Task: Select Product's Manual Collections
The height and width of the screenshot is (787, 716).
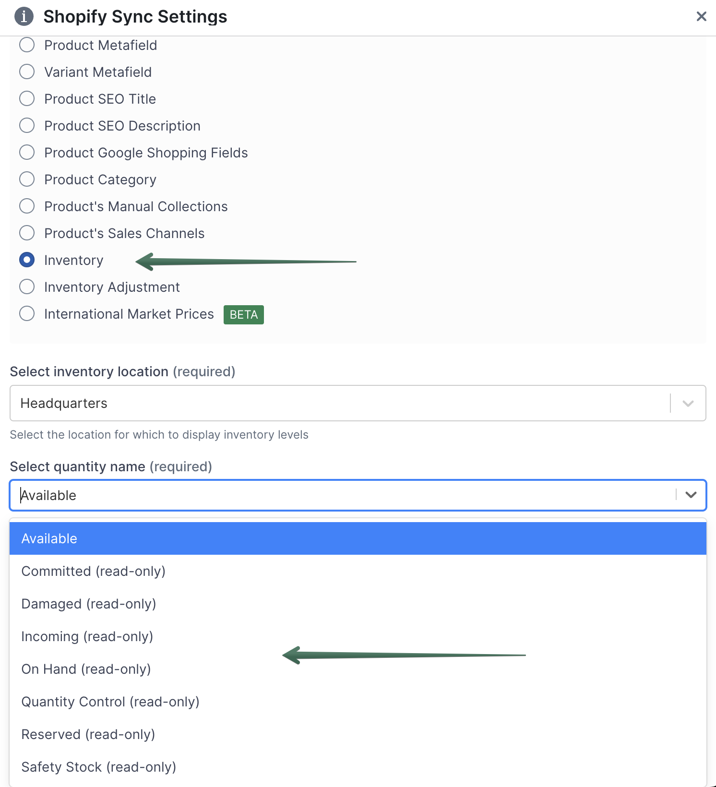Action: (27, 206)
